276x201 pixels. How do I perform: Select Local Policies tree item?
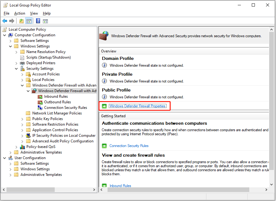tap(43, 80)
